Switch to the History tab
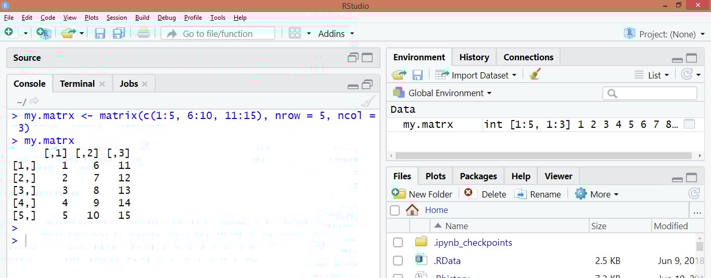Image resolution: width=711 pixels, height=278 pixels. [x=474, y=57]
